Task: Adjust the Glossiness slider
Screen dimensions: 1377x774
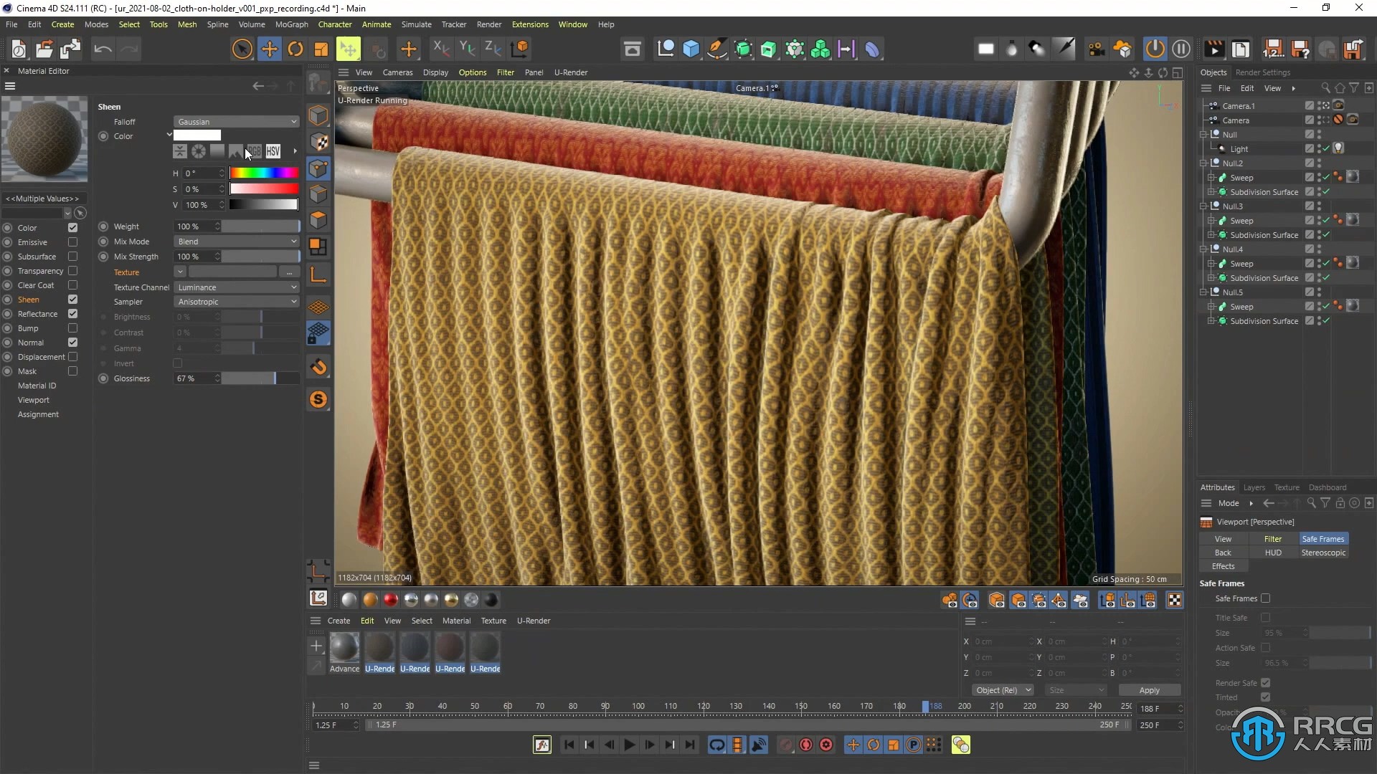Action: (x=260, y=378)
